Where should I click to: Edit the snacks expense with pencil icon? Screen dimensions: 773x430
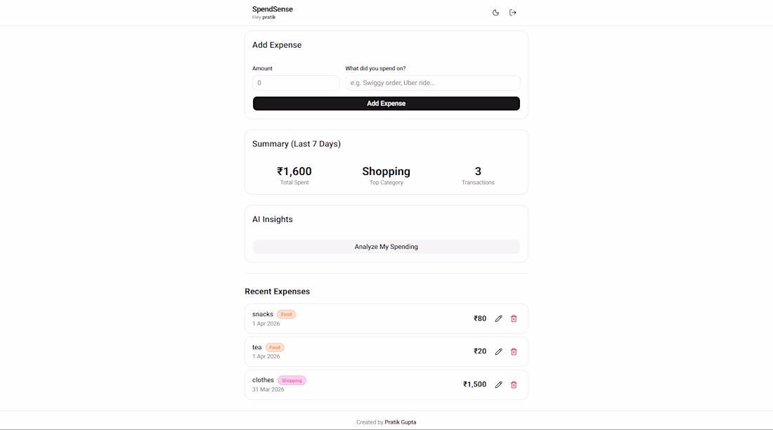tap(498, 318)
